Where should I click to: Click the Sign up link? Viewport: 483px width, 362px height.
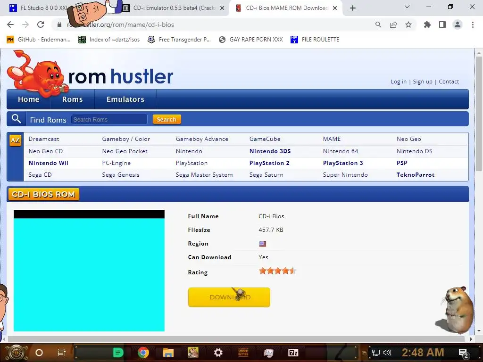[x=422, y=82]
